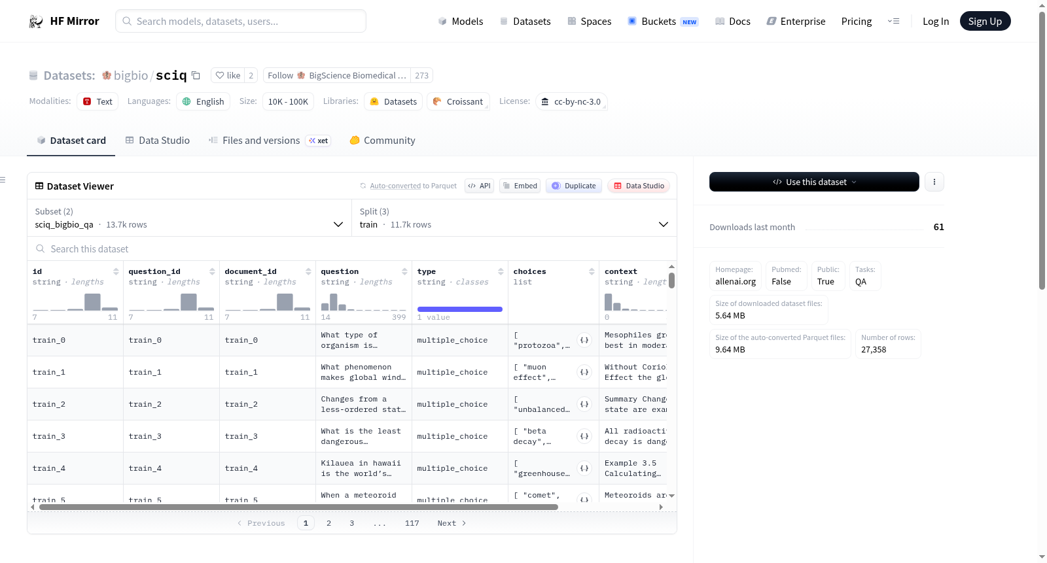Open the navigation more-options menu icon
Image resolution: width=1047 pixels, height=563 pixels.
click(x=893, y=22)
